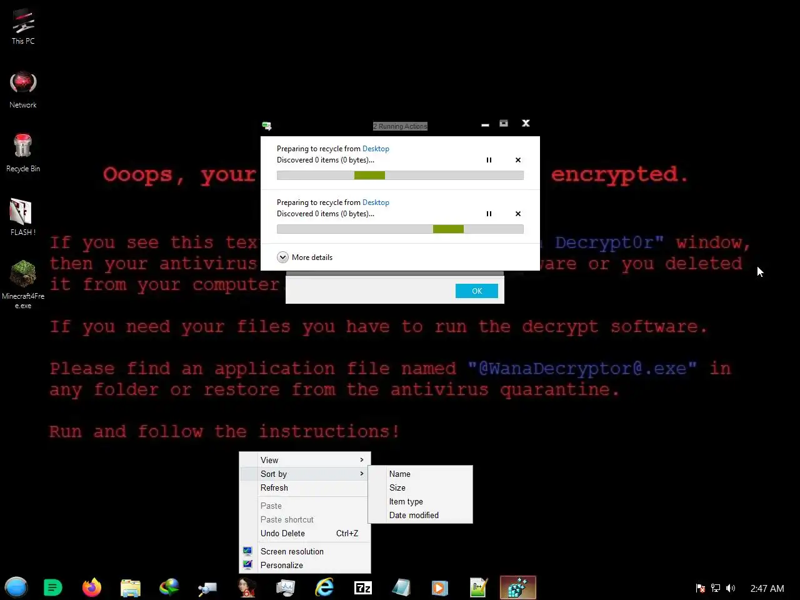Open the Action Center flag tray icon

701,588
